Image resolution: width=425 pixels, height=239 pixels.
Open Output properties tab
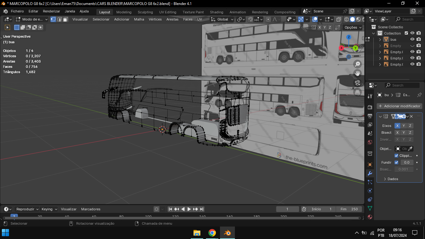(x=370, y=116)
